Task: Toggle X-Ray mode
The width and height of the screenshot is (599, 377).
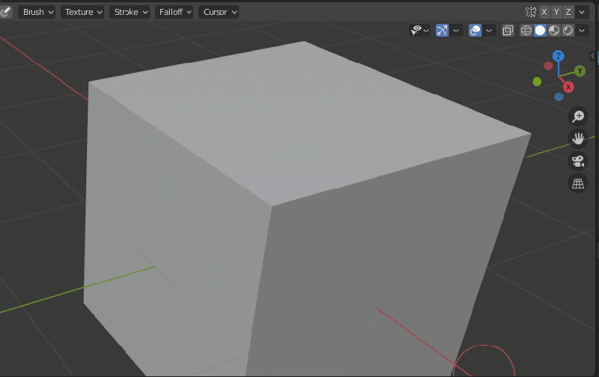Action: (x=508, y=31)
